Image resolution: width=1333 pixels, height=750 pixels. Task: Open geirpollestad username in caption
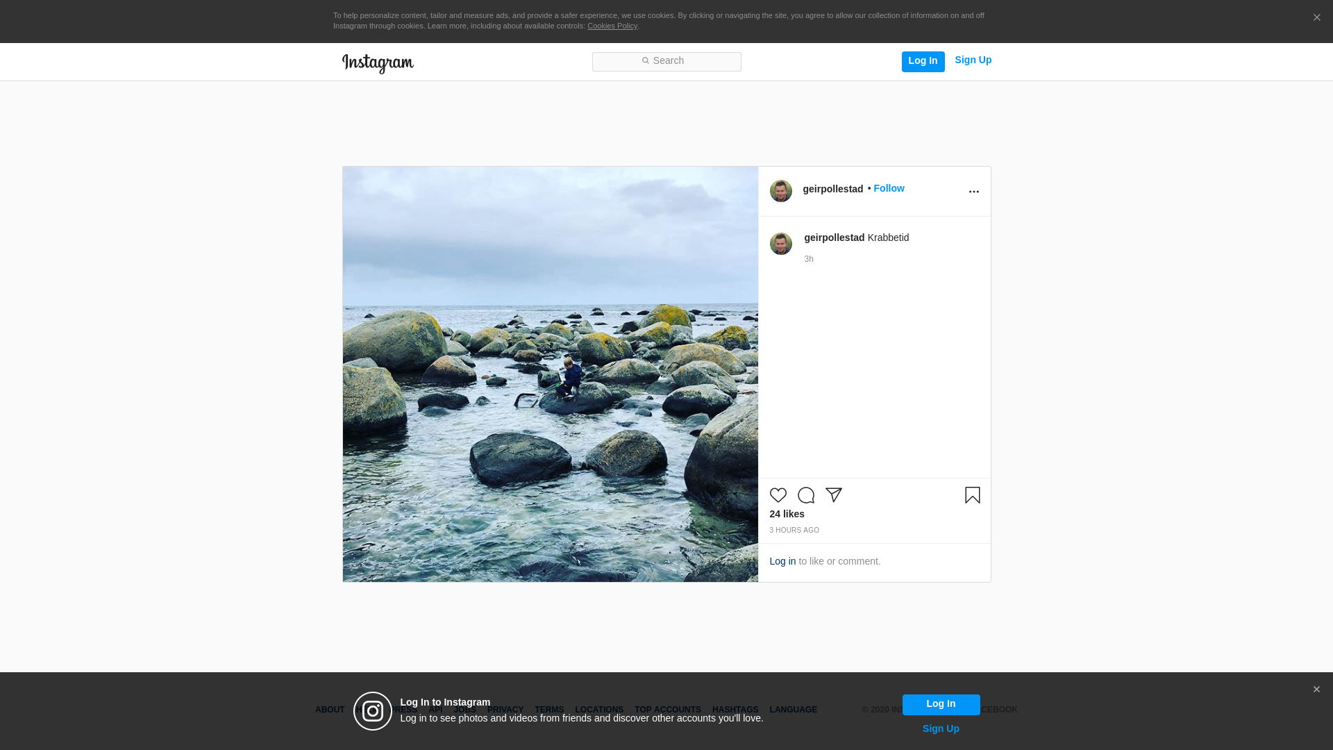coord(834,237)
